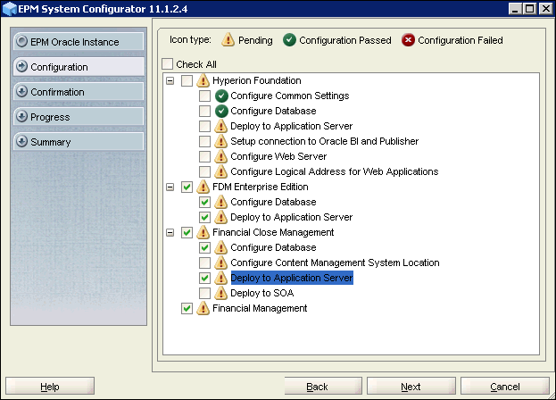Screen dimensions: 556x400
Task: Click the warning icon for Deploy to SOA
Action: (221, 293)
